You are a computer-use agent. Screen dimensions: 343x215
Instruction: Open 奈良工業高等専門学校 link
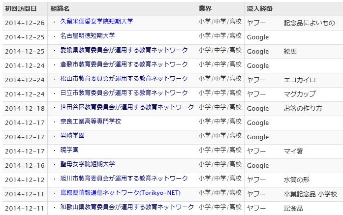(91, 122)
